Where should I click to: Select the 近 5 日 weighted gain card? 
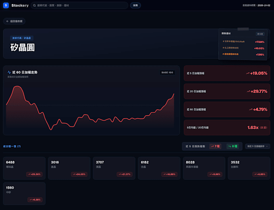(x=227, y=73)
